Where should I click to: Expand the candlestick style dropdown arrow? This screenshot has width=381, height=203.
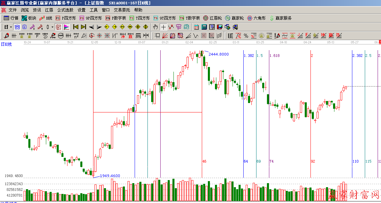point(52,27)
